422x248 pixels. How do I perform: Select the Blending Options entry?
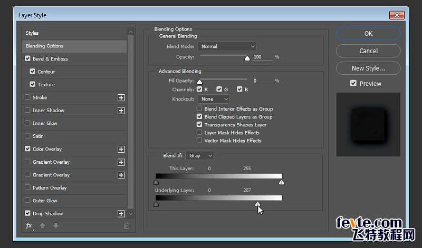(x=74, y=46)
